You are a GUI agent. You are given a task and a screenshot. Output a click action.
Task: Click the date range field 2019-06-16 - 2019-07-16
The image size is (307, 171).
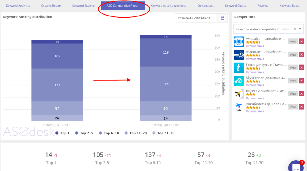(196, 18)
